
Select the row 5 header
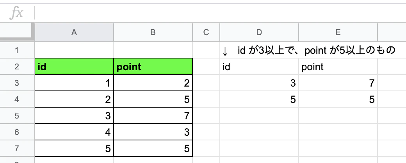17,116
